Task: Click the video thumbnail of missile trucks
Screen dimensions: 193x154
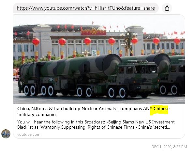Action: (x=99, y=59)
